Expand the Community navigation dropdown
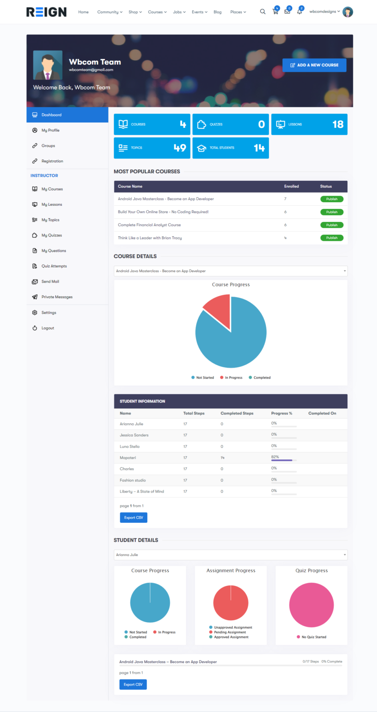Image resolution: width=377 pixels, height=712 pixels. [x=109, y=12]
